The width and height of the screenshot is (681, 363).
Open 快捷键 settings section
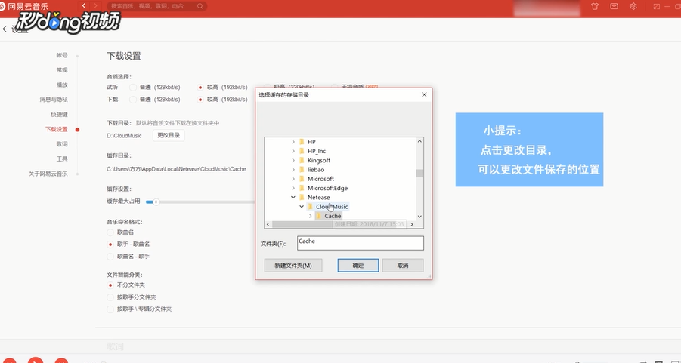pos(59,115)
